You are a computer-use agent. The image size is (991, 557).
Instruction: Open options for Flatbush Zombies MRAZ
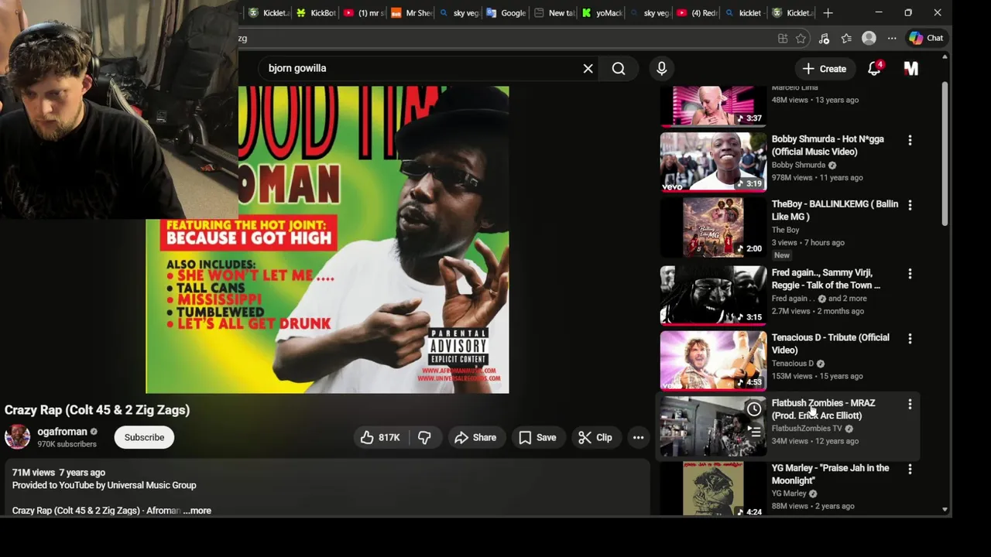[910, 404]
